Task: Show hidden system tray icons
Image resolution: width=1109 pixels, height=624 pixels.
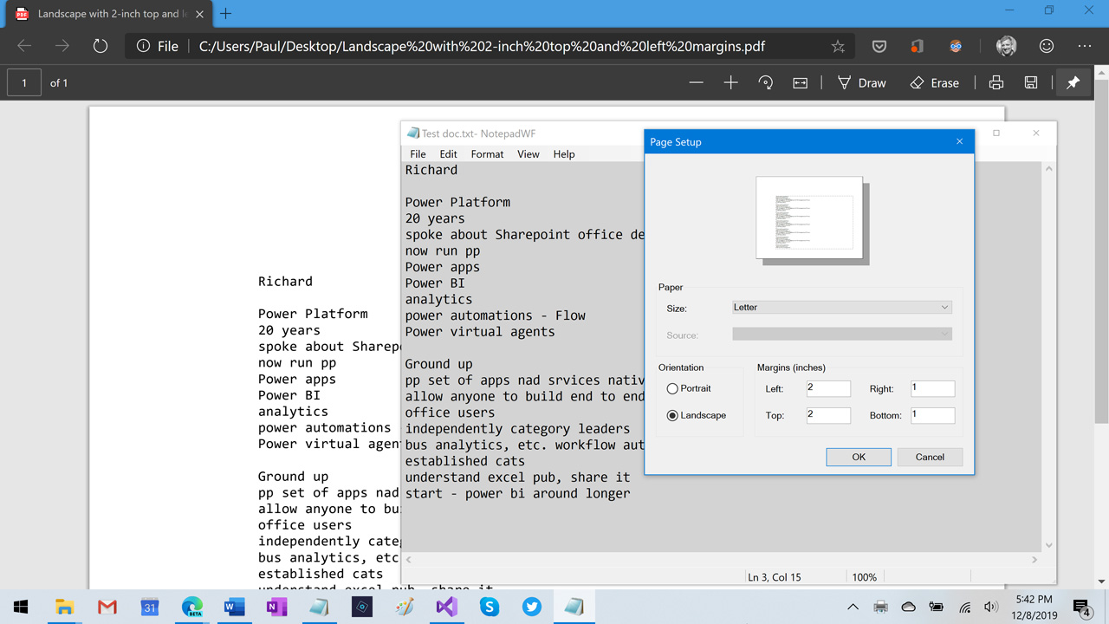Action: pyautogui.click(x=853, y=607)
